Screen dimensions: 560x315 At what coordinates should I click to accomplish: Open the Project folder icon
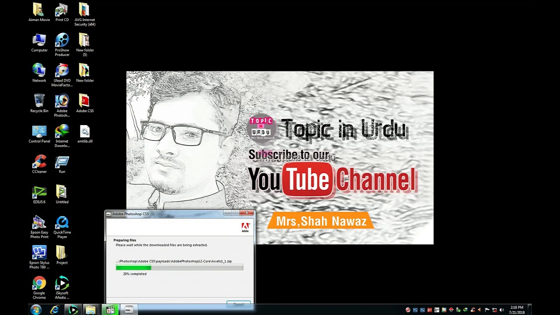(62, 255)
